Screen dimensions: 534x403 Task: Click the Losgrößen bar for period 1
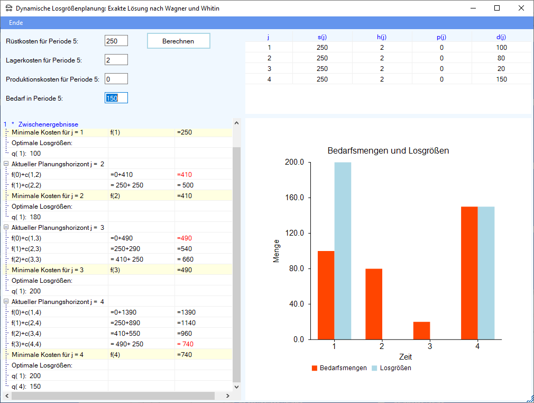click(x=343, y=250)
